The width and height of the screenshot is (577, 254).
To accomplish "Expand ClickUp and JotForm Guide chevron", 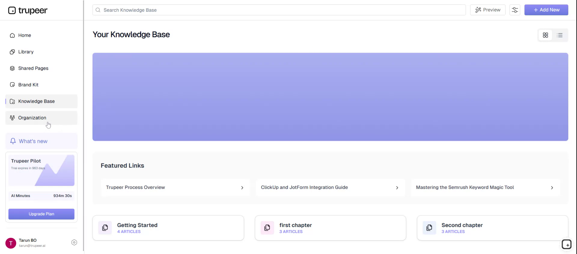I will click(397, 188).
